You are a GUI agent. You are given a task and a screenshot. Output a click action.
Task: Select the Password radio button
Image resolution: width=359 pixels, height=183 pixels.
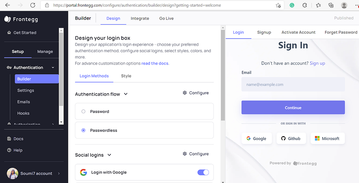pos(83,111)
